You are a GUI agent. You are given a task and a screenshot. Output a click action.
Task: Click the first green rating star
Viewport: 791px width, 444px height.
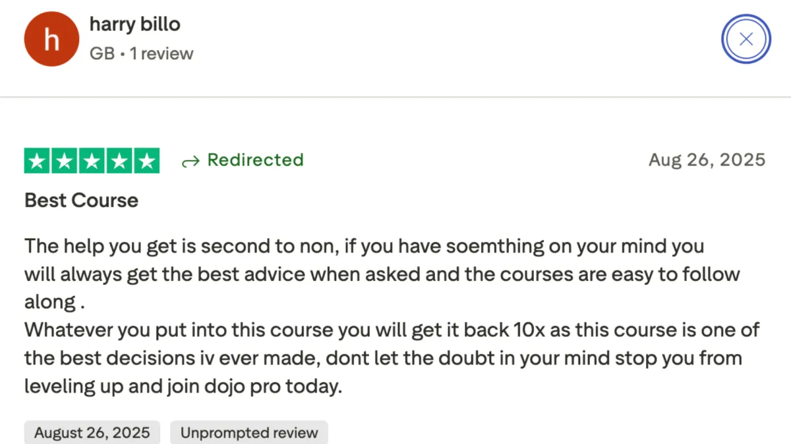[x=38, y=160]
